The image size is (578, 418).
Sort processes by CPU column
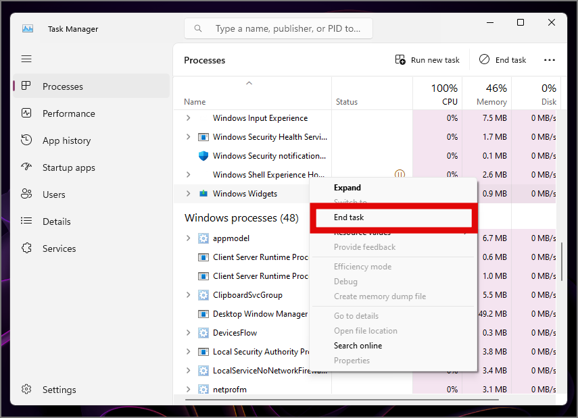click(x=437, y=93)
